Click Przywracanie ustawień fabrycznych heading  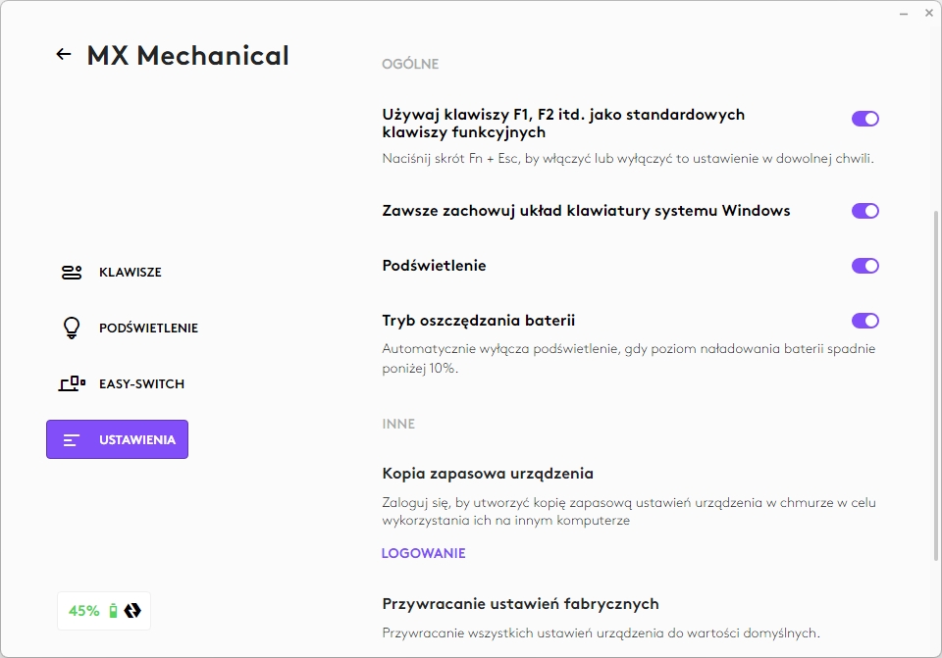pyautogui.click(x=520, y=604)
